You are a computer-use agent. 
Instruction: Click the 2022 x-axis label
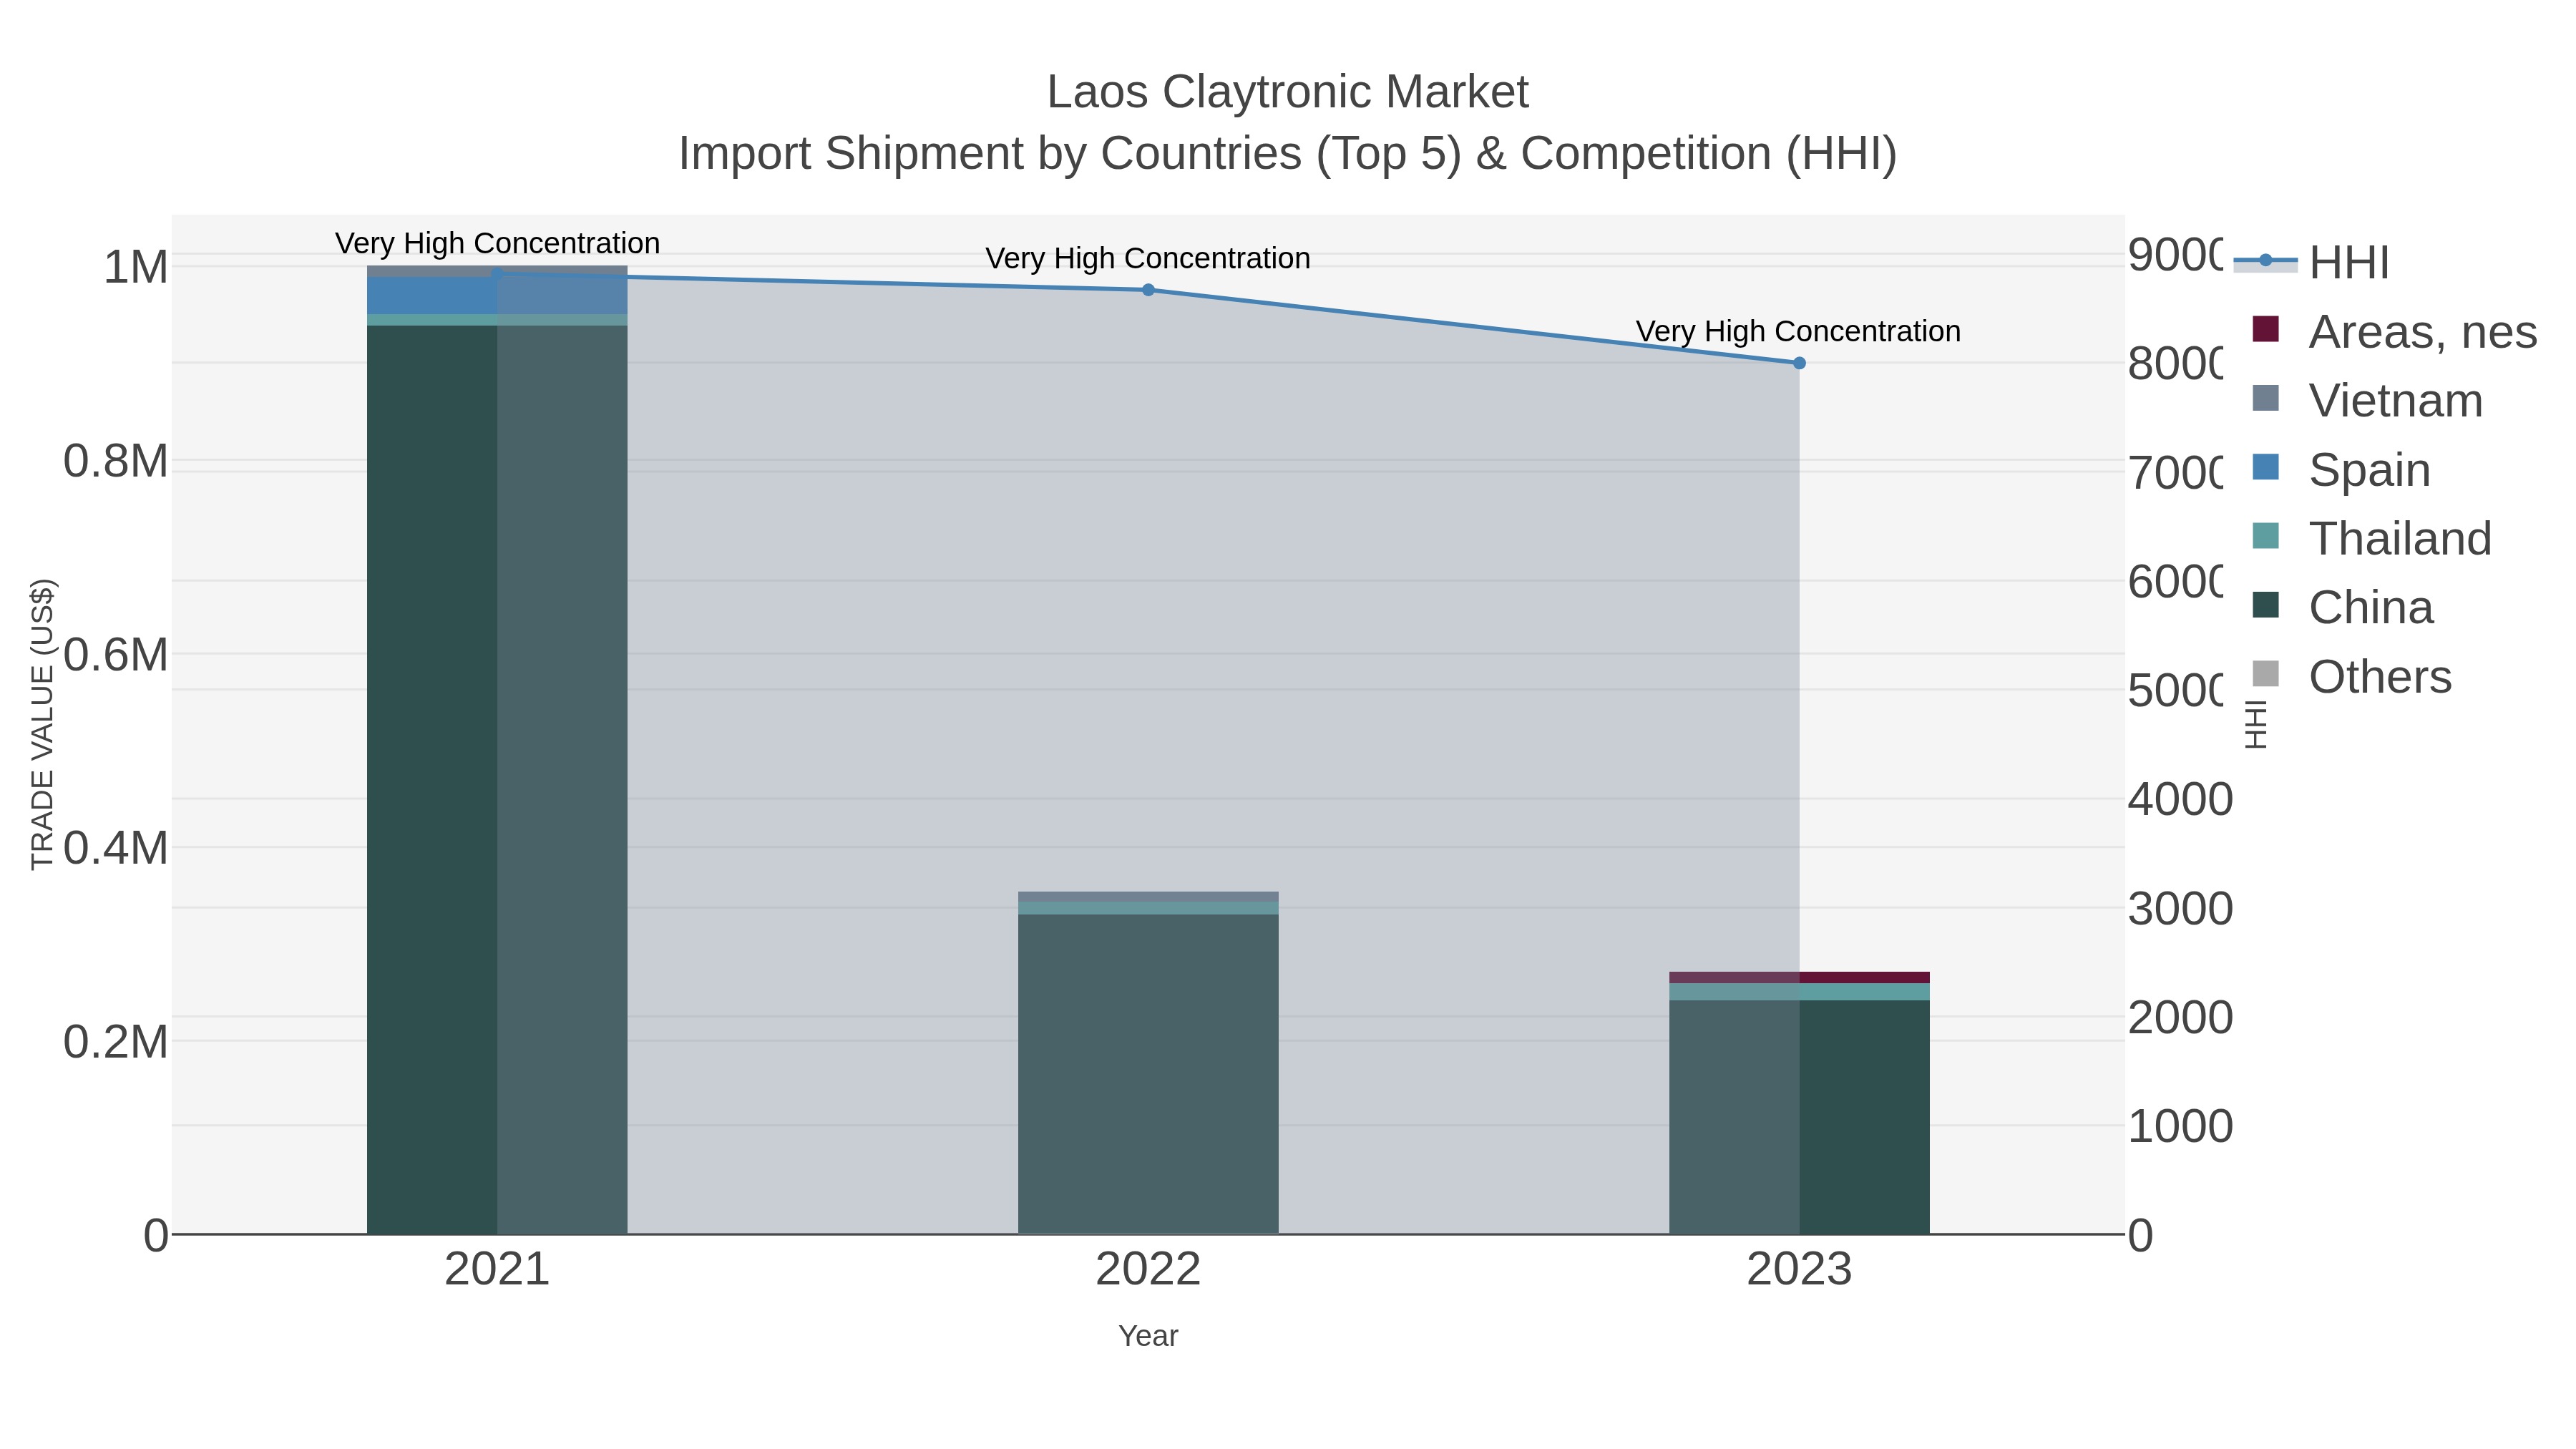(x=1148, y=1270)
